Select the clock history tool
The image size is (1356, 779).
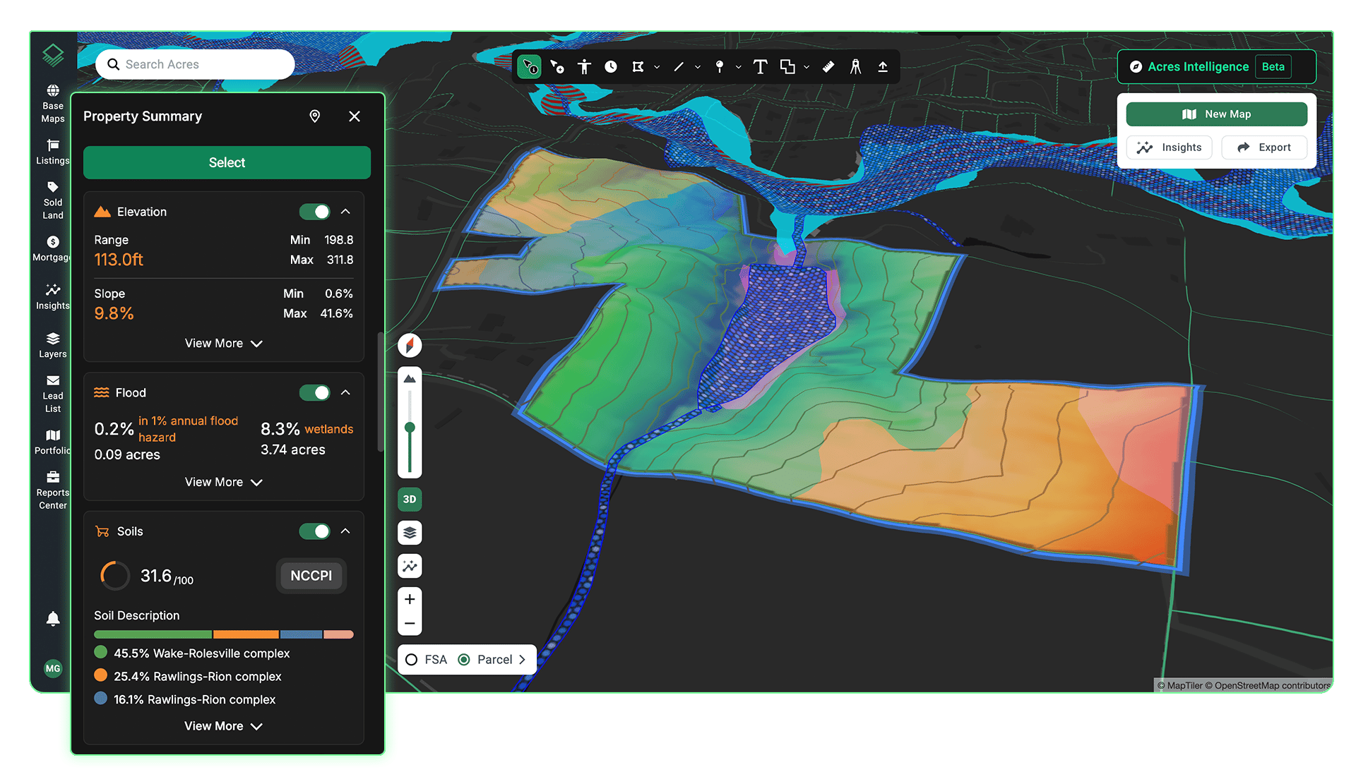[x=611, y=67]
